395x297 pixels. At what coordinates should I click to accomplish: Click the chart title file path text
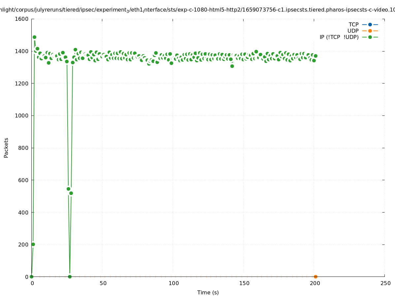pos(197,10)
